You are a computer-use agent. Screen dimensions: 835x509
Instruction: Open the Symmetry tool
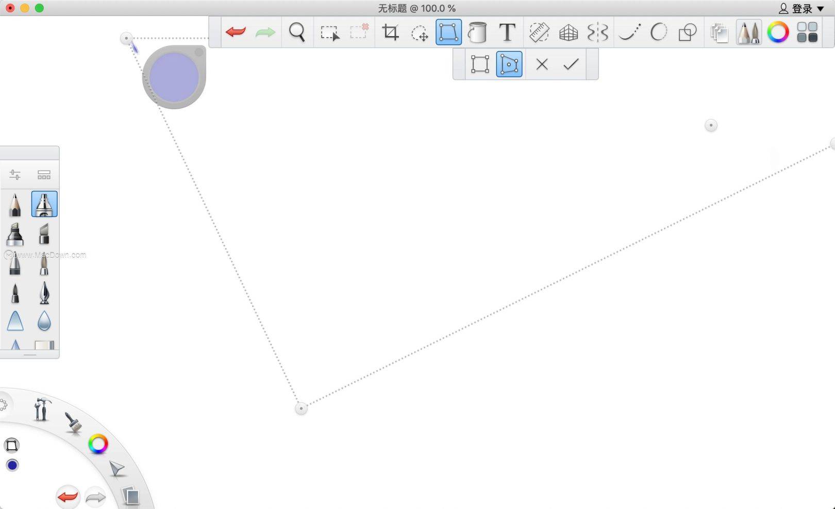(598, 32)
